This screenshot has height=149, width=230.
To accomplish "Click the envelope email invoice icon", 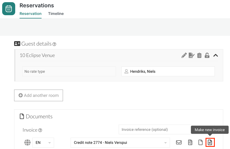I will coord(179,142).
